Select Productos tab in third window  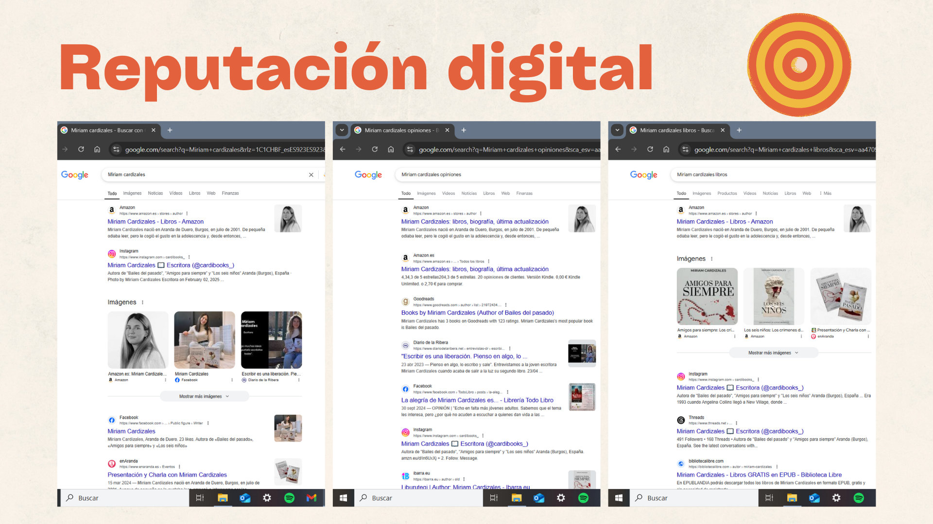pos(727,193)
